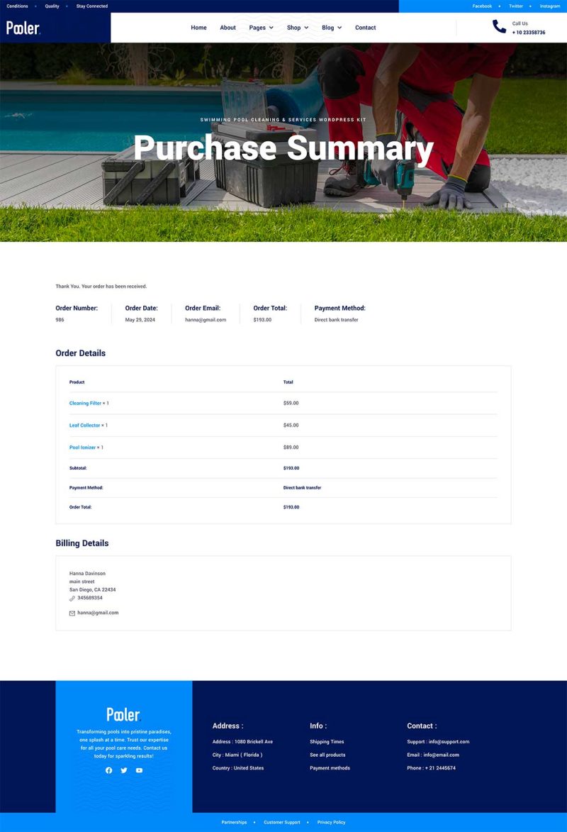Screen dimensions: 567x832
Task: Open the About menu item
Action: point(228,28)
